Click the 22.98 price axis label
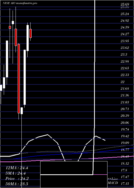The width and height of the screenshot is (134, 188). point(125,62)
